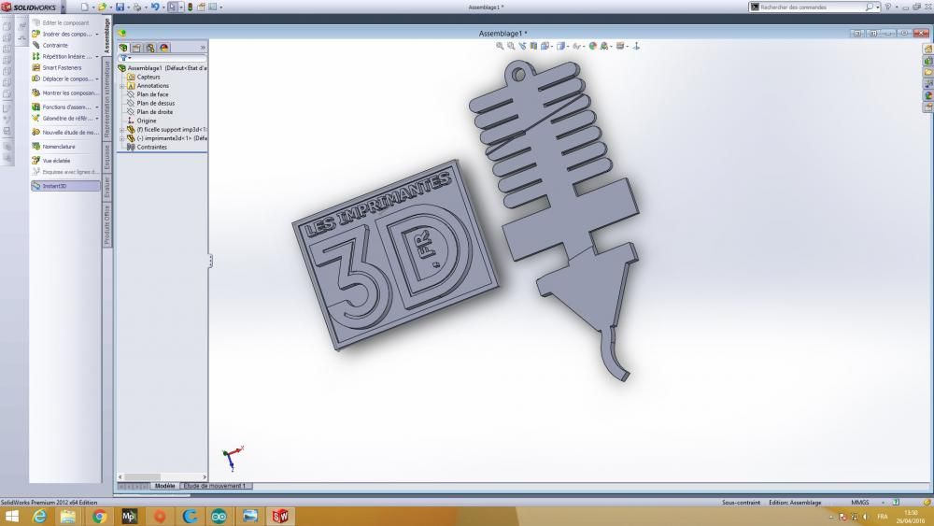Open Appearances task pane color ball icon
Viewport: 934px width, 526px height.
point(928,96)
